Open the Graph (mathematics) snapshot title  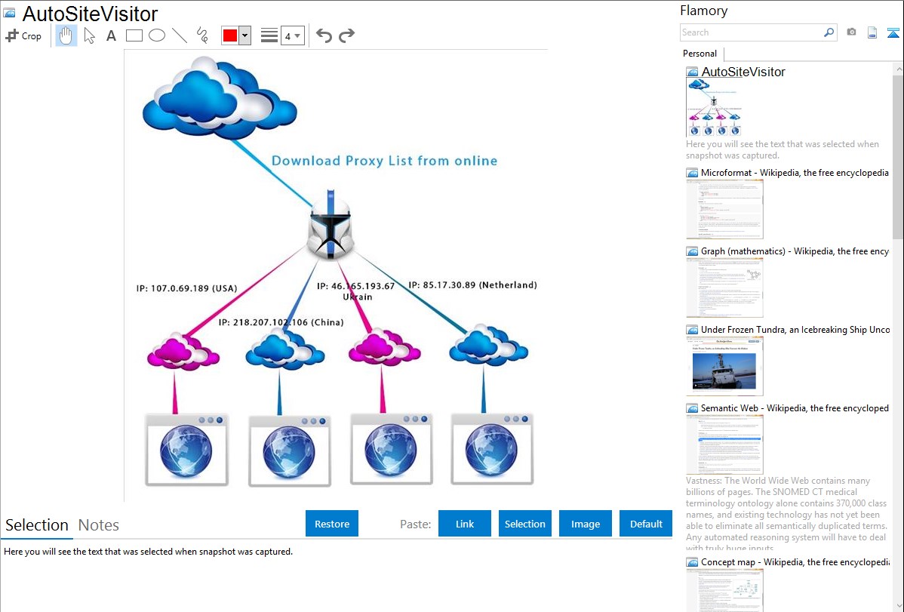[795, 251]
